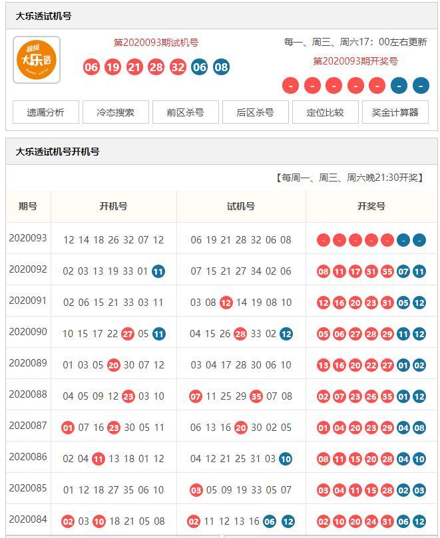440x538 pixels.
Task: Click red ball 03 in 2020085 试机号
Action: click(196, 490)
